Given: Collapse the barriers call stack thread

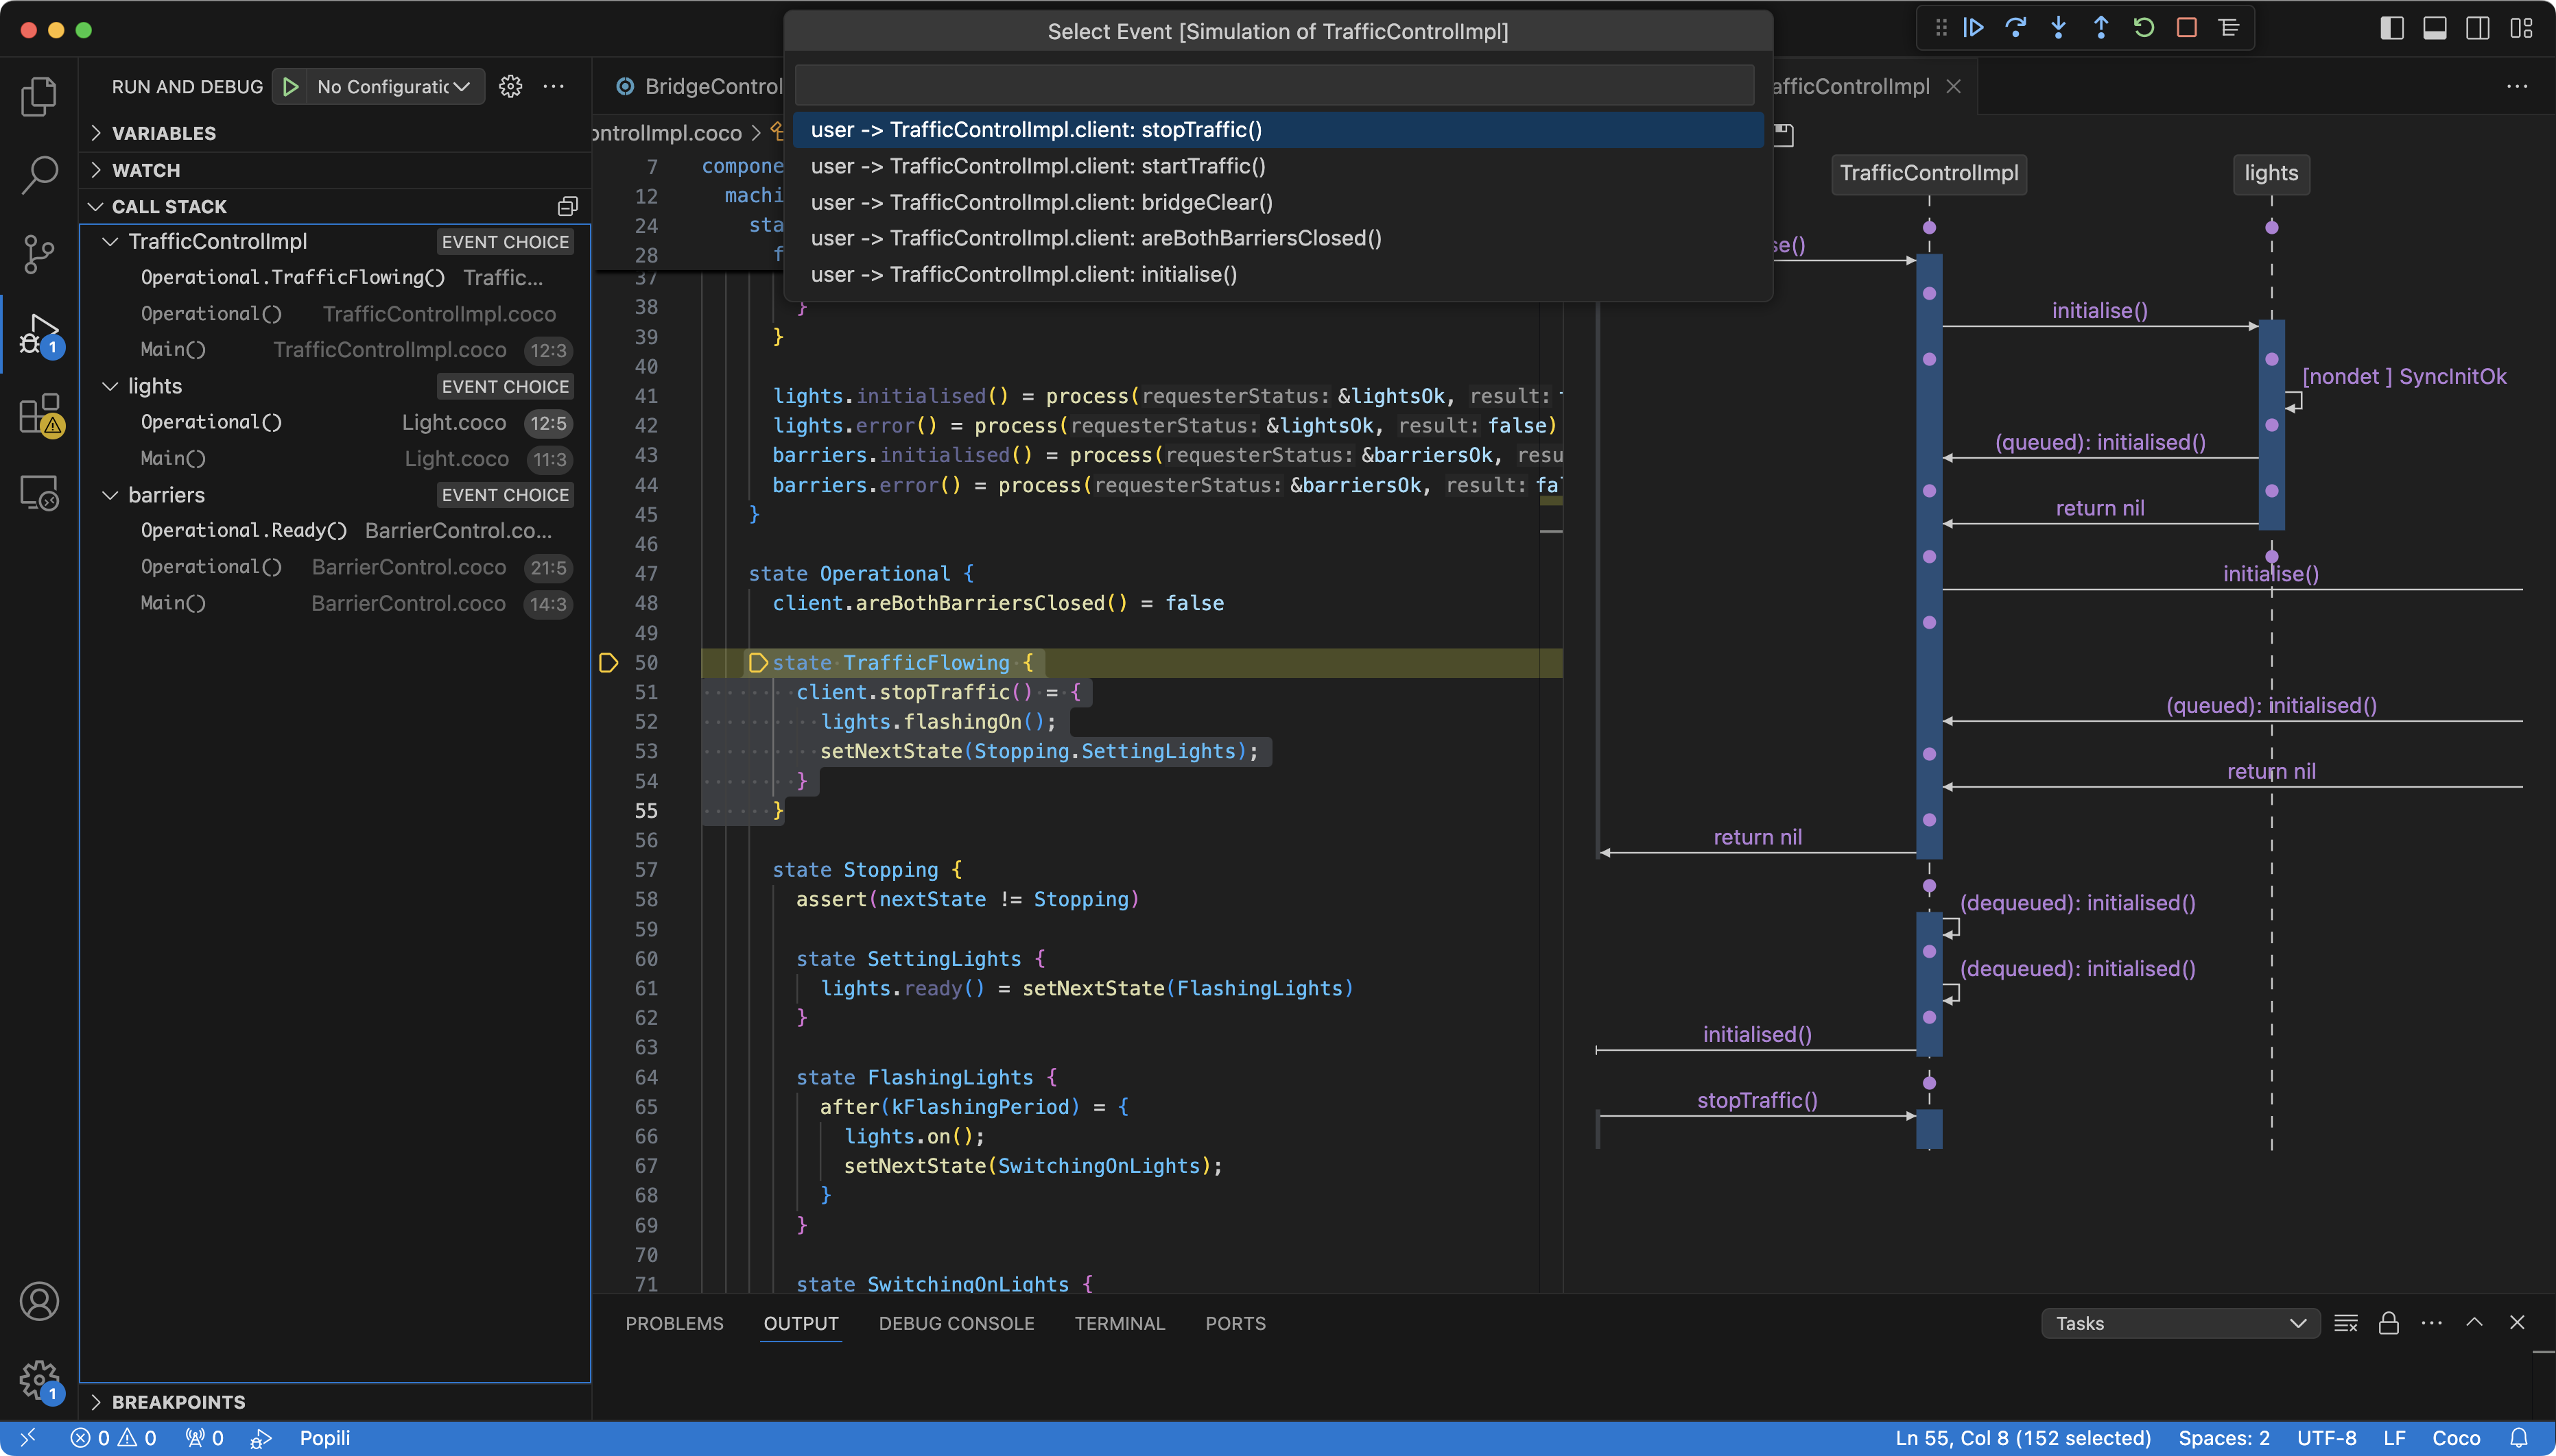Looking at the screenshot, I should pyautogui.click(x=110, y=495).
